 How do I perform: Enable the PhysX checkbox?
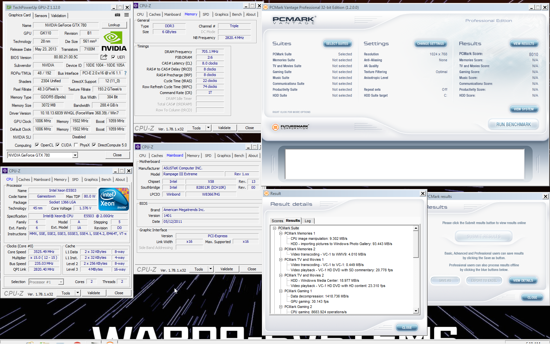(x=76, y=145)
